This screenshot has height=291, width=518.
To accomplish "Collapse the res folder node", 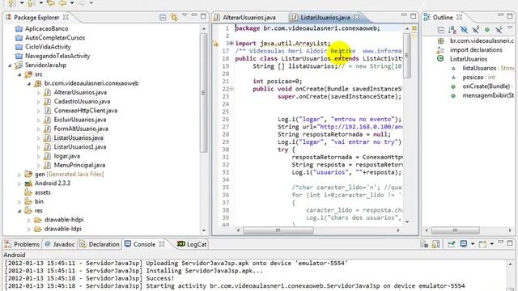I will 19,211.
